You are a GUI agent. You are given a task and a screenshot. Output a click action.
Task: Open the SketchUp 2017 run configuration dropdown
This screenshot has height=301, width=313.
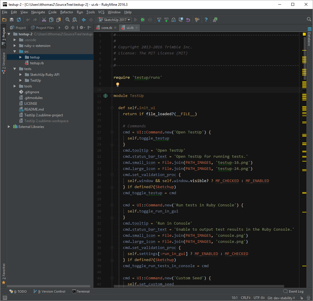(114, 20)
